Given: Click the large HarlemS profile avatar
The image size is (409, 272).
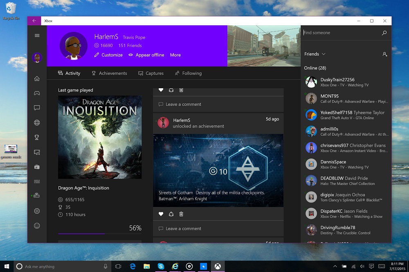Looking at the screenshot, I should tap(74, 46).
